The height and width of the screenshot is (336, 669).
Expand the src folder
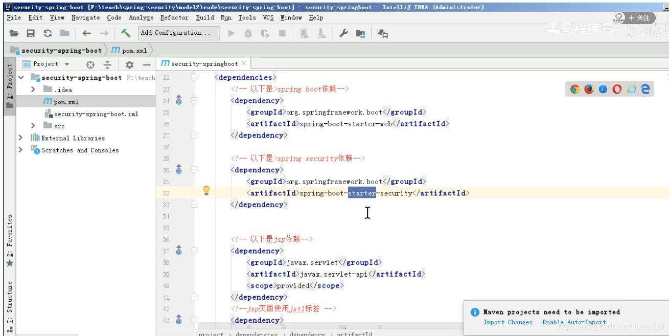point(33,126)
